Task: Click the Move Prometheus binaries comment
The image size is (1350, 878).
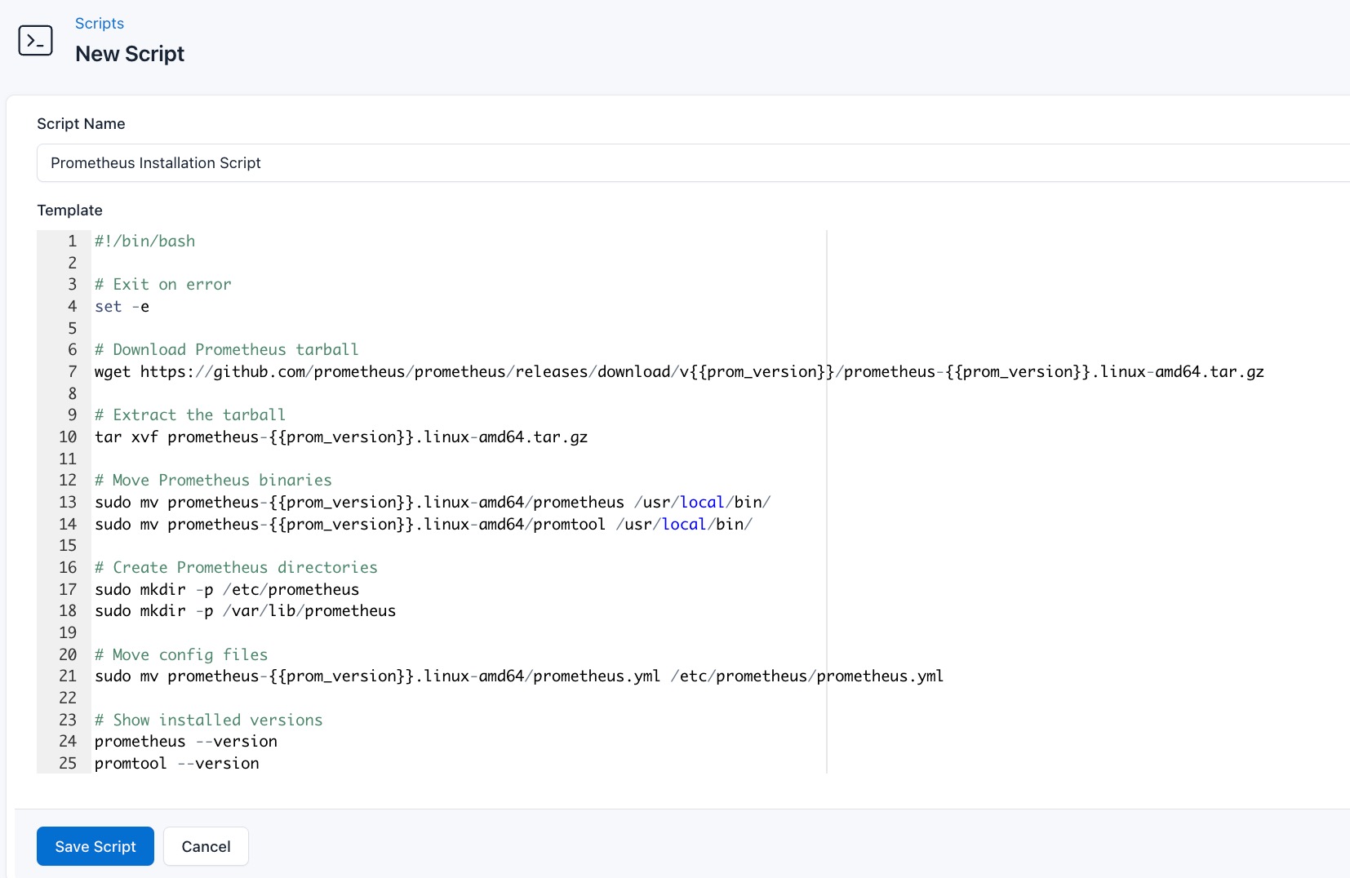Action: pyautogui.click(x=212, y=480)
